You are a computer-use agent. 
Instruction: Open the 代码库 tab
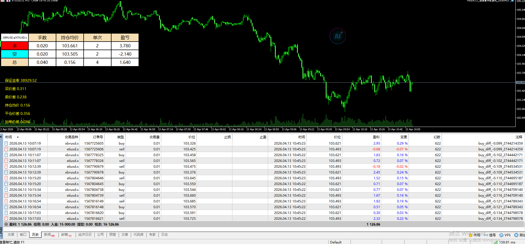click(x=139, y=235)
